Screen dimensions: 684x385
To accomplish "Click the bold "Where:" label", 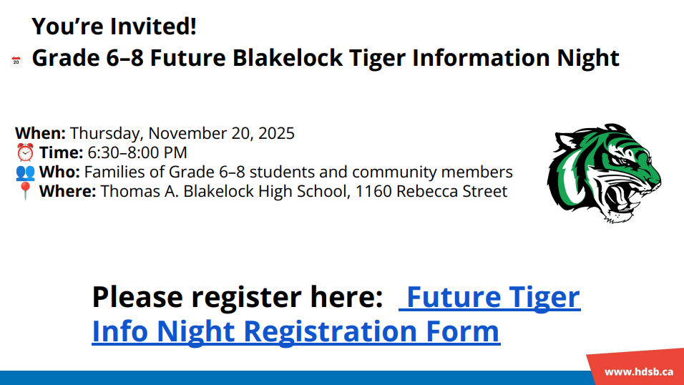I will tap(67, 191).
